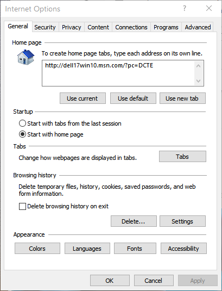This screenshot has width=222, height=291.
Task: Open the Privacy tab
Action: [72, 27]
